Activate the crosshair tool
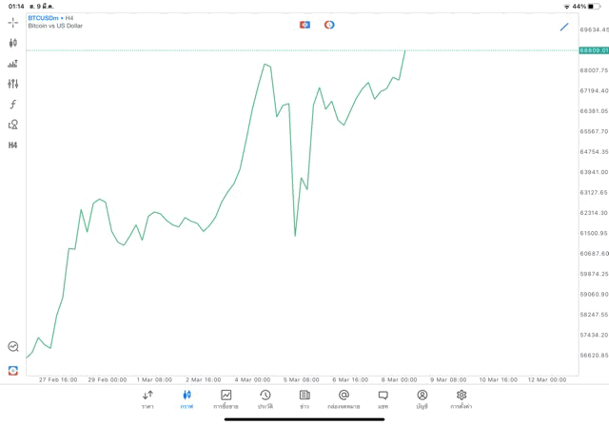609x425 pixels. pyautogui.click(x=12, y=22)
